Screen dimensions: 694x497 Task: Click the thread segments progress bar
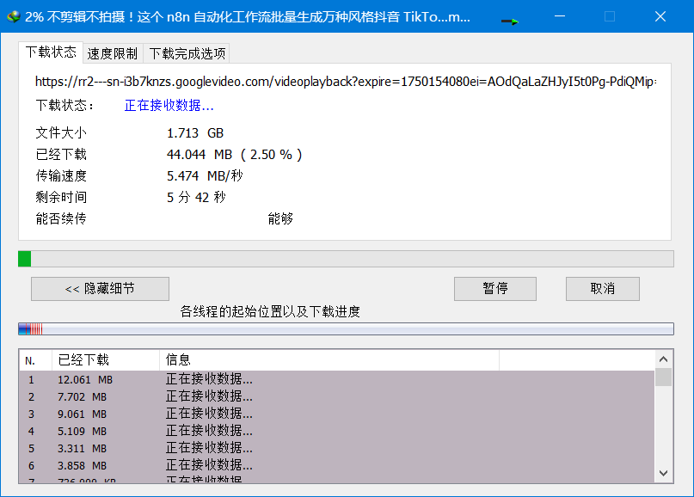tap(345, 328)
